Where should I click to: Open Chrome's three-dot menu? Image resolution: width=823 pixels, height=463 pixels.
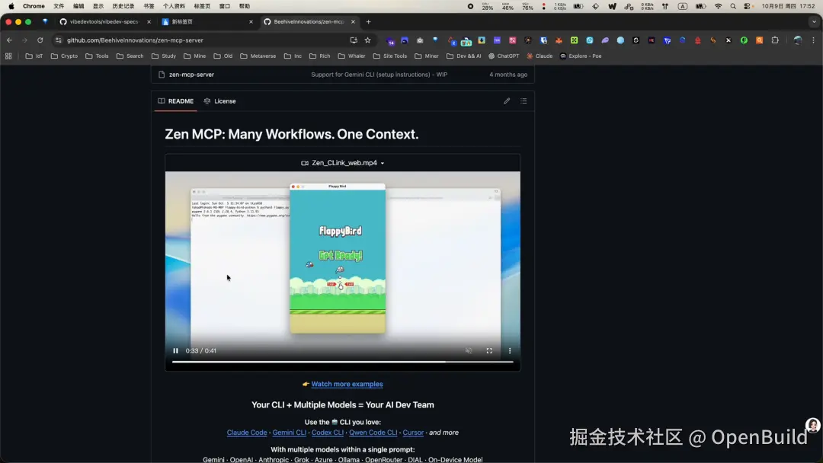pos(814,40)
